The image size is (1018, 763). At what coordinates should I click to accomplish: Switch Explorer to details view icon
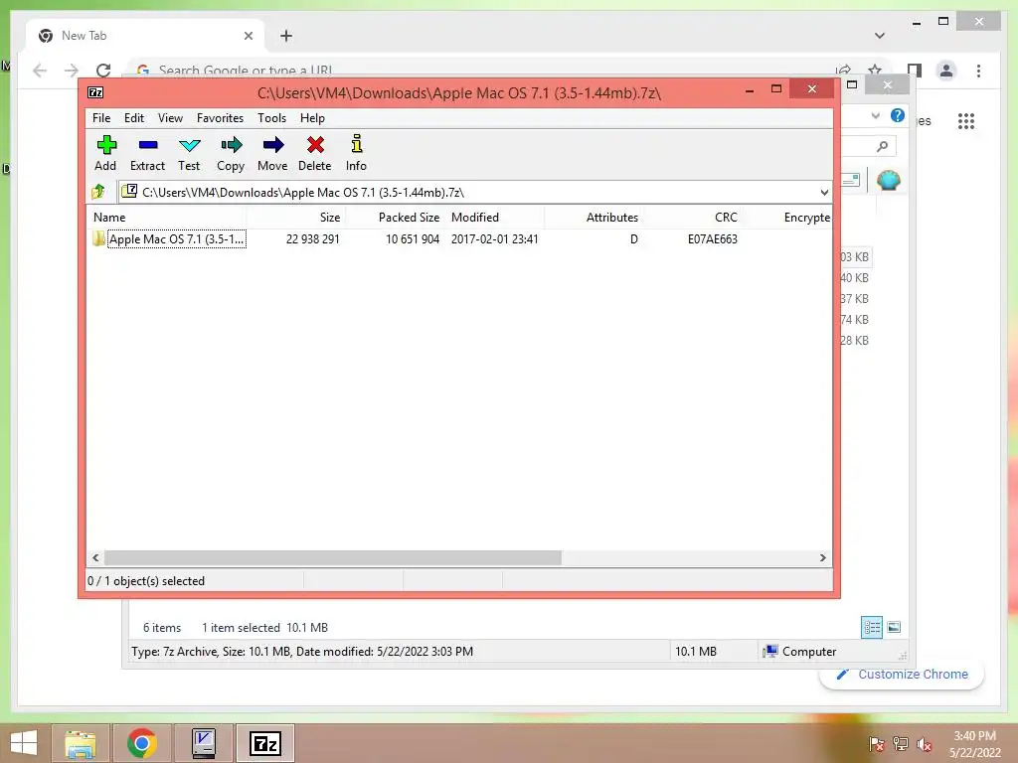[871, 627]
